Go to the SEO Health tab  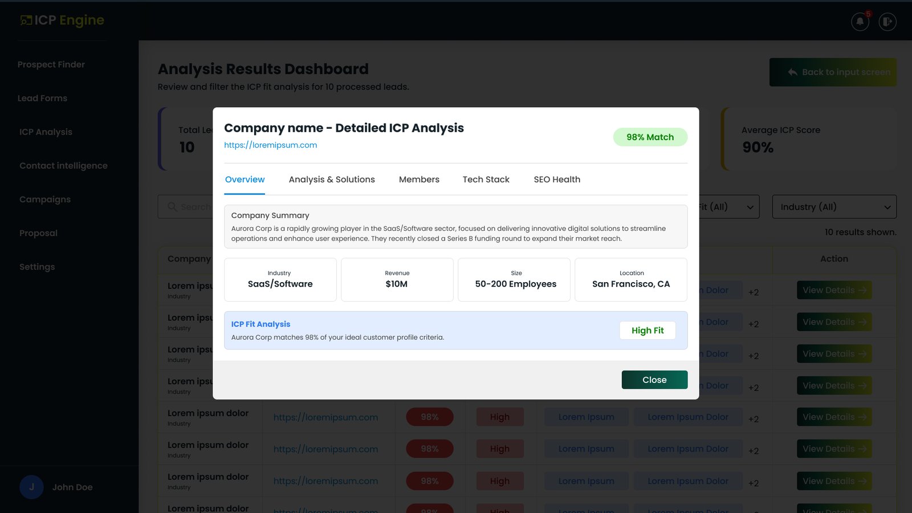pyautogui.click(x=557, y=180)
